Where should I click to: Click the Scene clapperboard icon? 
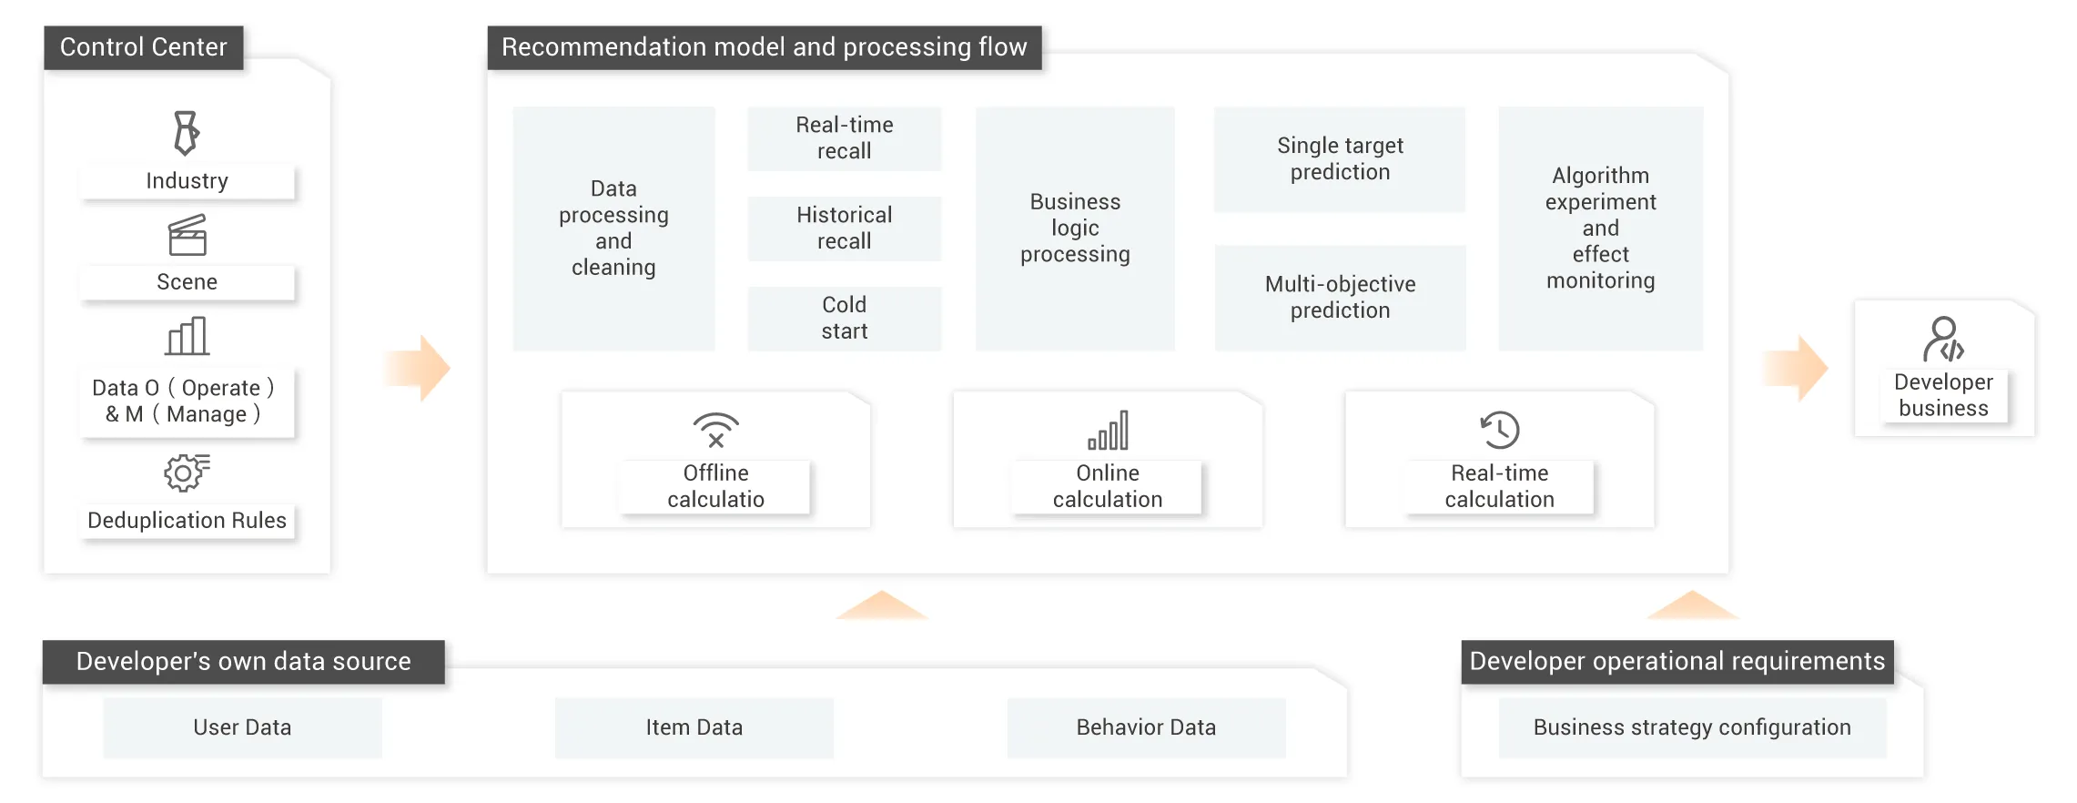point(187,235)
